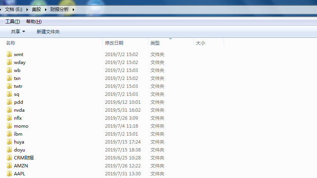
Task: Click 财报分析 in the address bar
Action: [x=60, y=9]
